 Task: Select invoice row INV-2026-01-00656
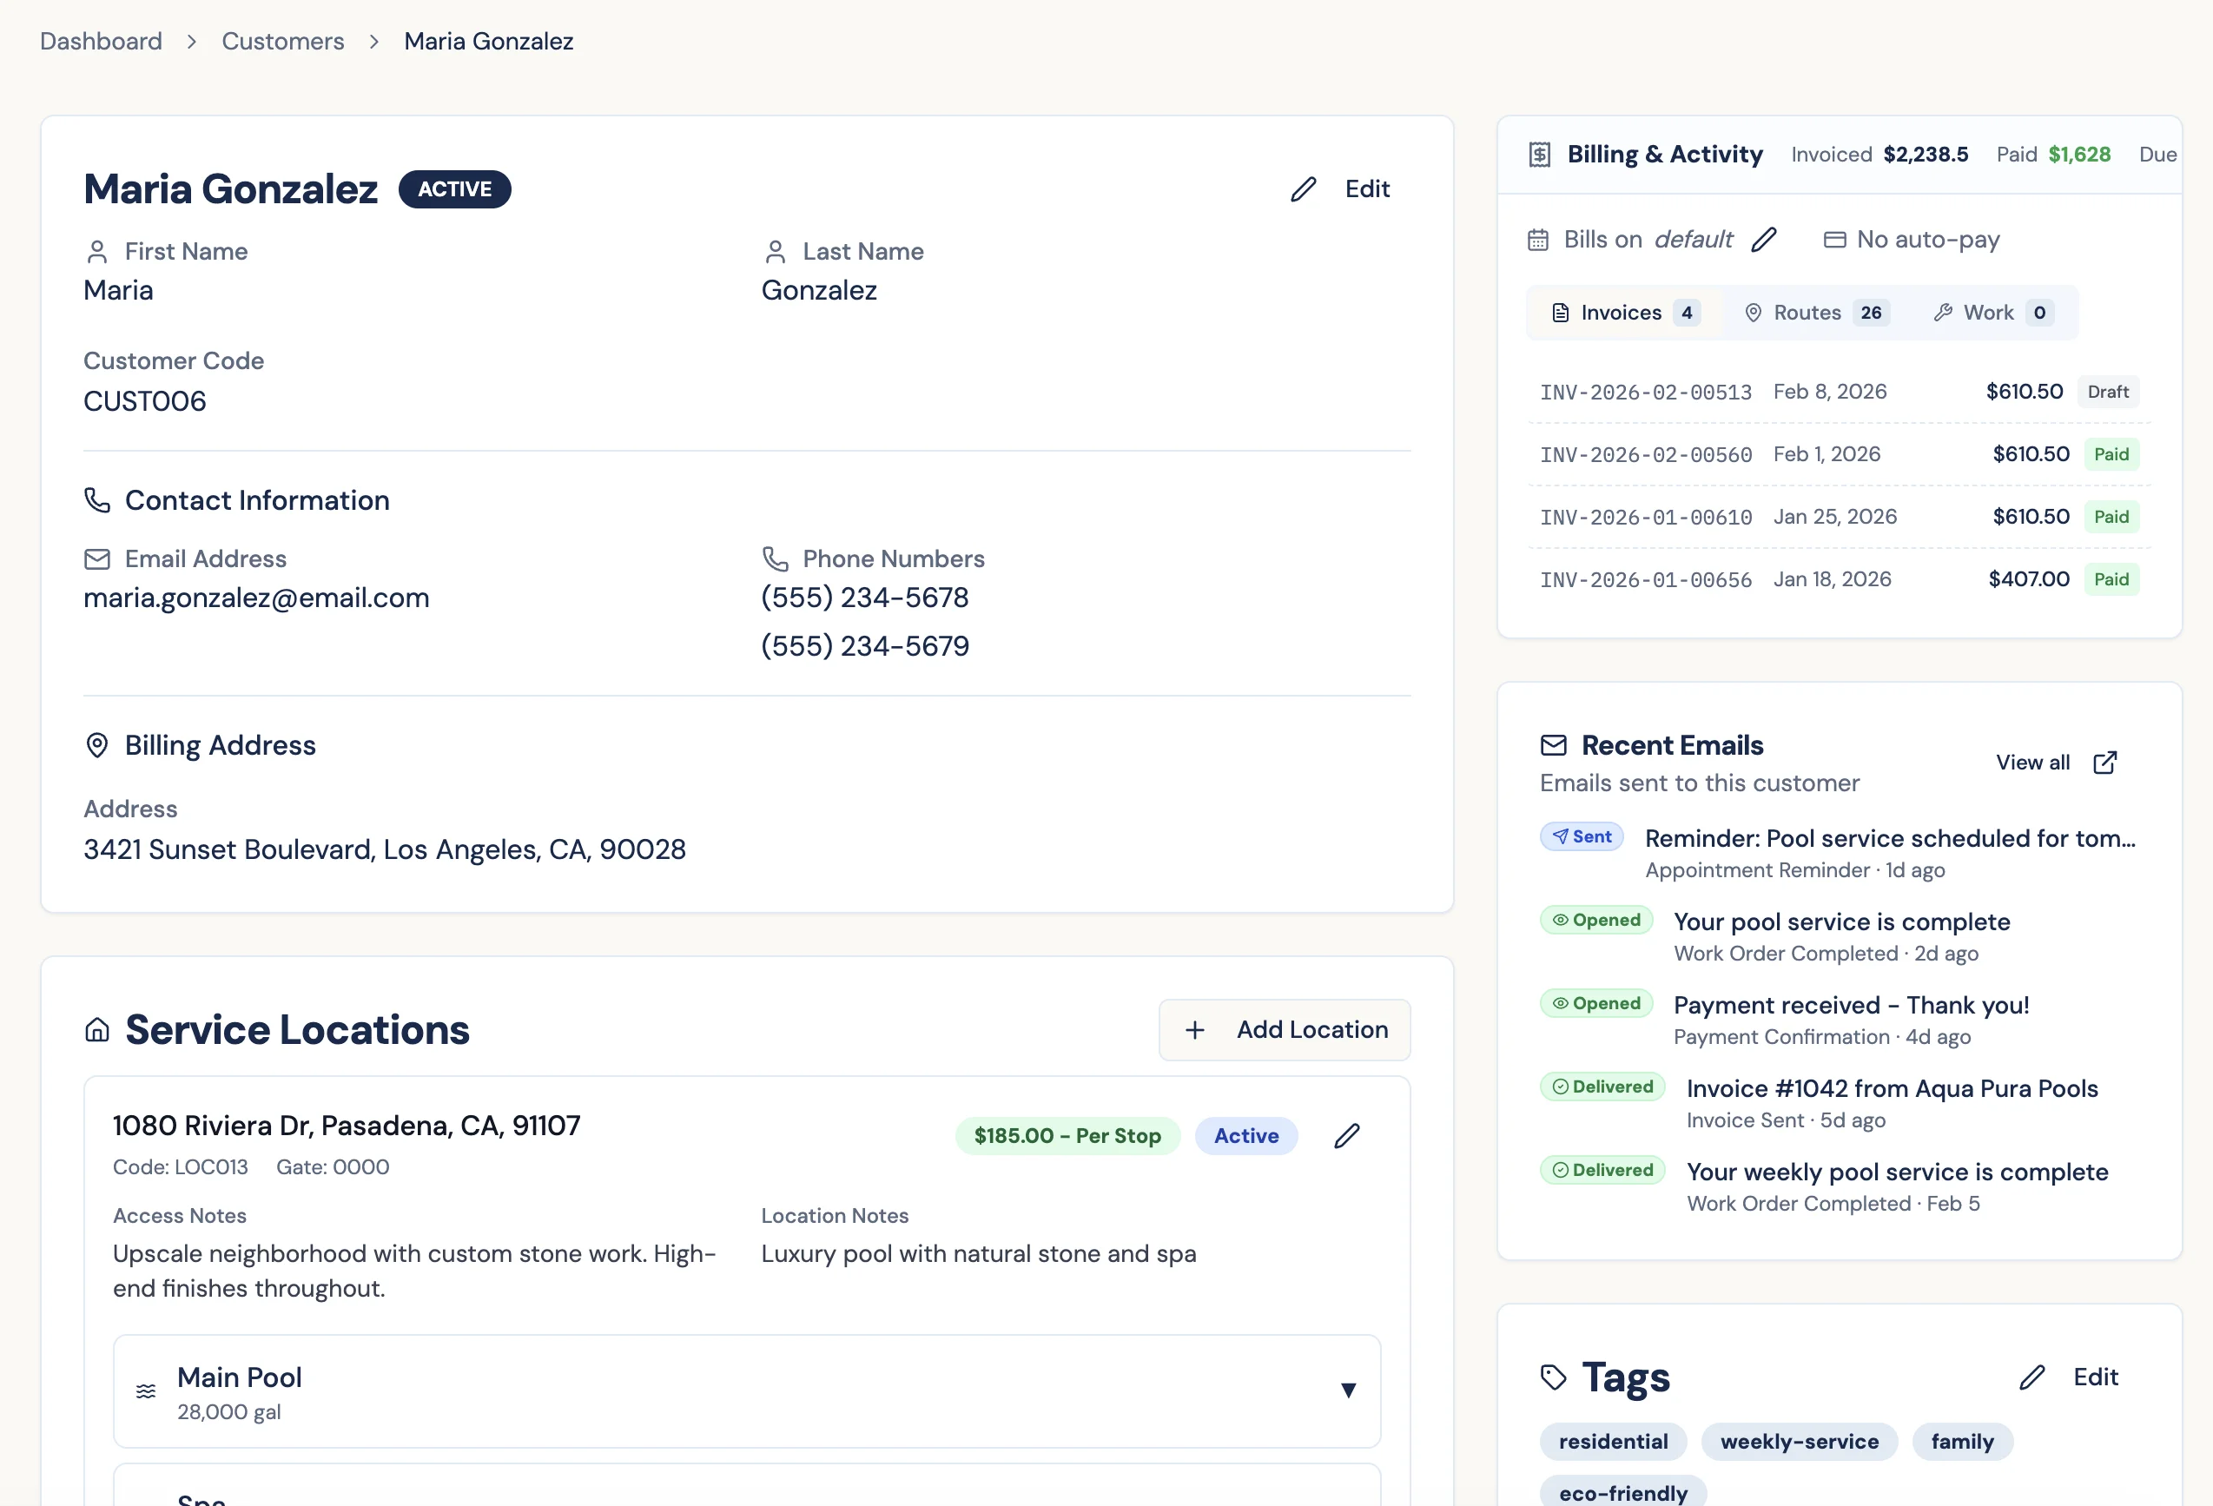click(x=1838, y=578)
